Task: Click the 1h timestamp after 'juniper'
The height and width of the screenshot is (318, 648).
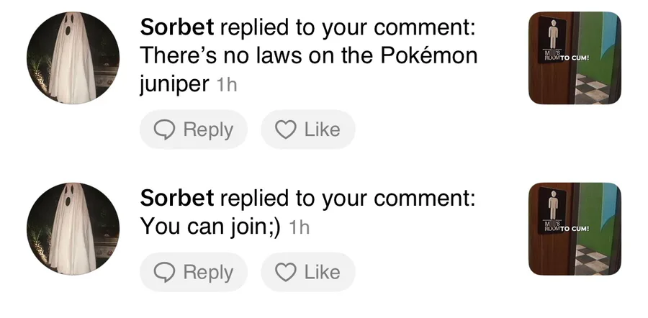Action: [x=227, y=85]
